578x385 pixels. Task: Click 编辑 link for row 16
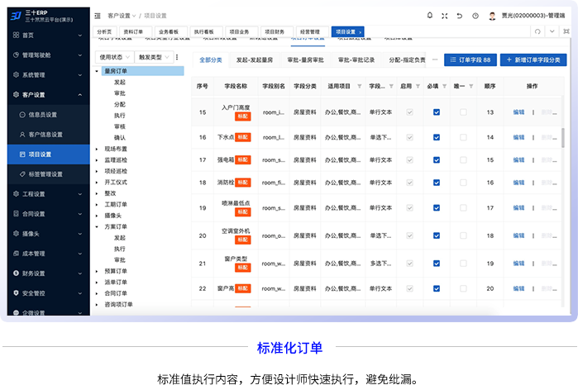pyautogui.click(x=518, y=137)
